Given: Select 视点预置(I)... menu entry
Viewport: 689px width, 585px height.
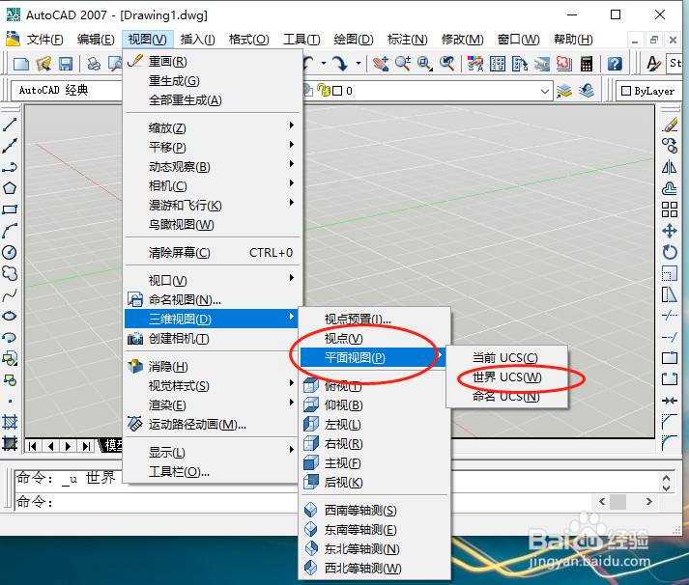Looking at the screenshot, I should (x=374, y=320).
